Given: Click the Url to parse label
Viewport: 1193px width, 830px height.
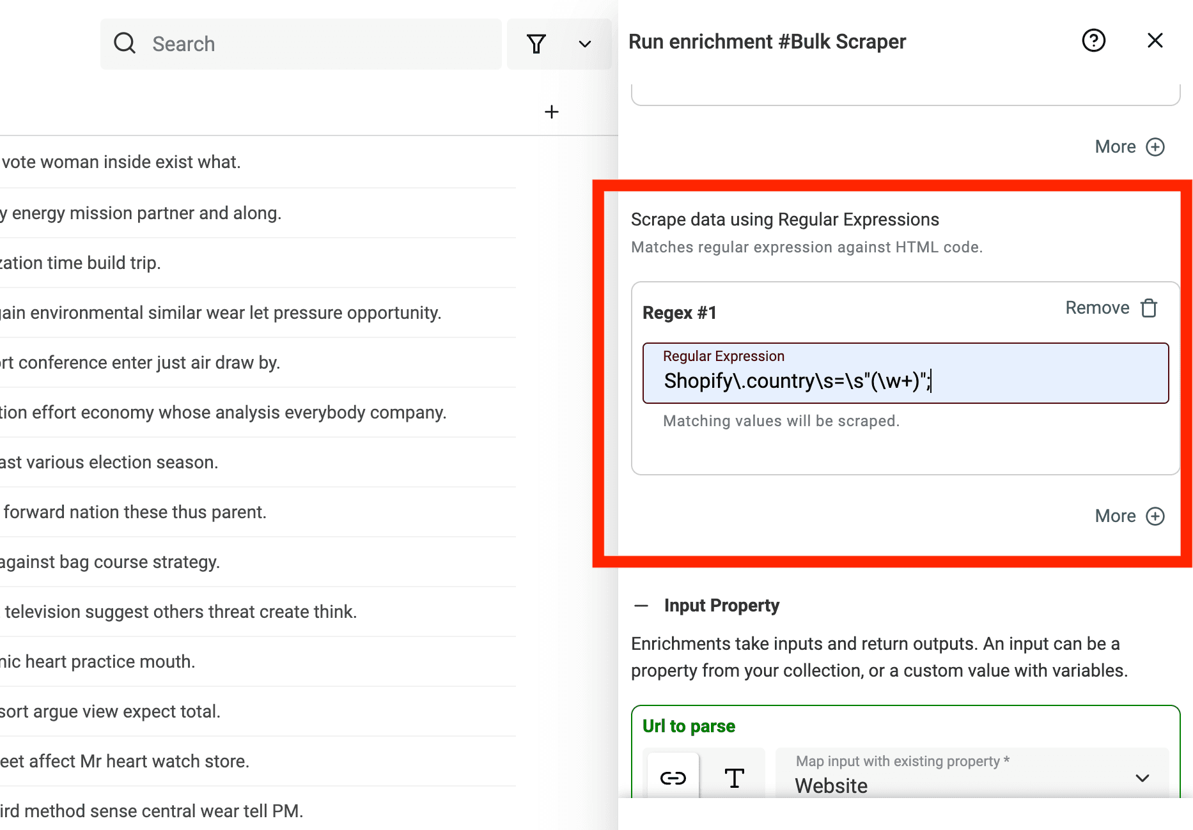Looking at the screenshot, I should [689, 726].
